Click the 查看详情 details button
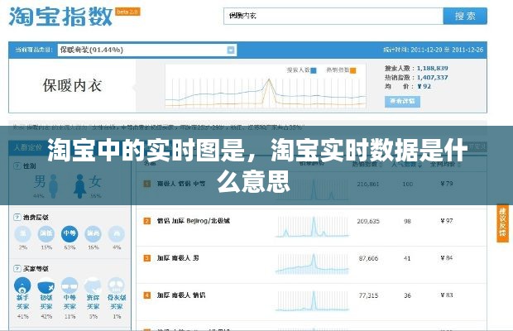This screenshot has width=513, height=331. tap(402, 101)
